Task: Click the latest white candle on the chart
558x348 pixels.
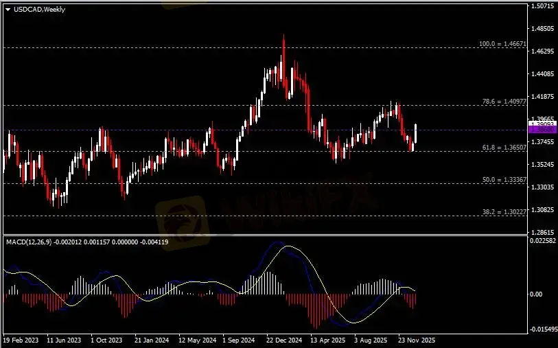Action: 416,133
